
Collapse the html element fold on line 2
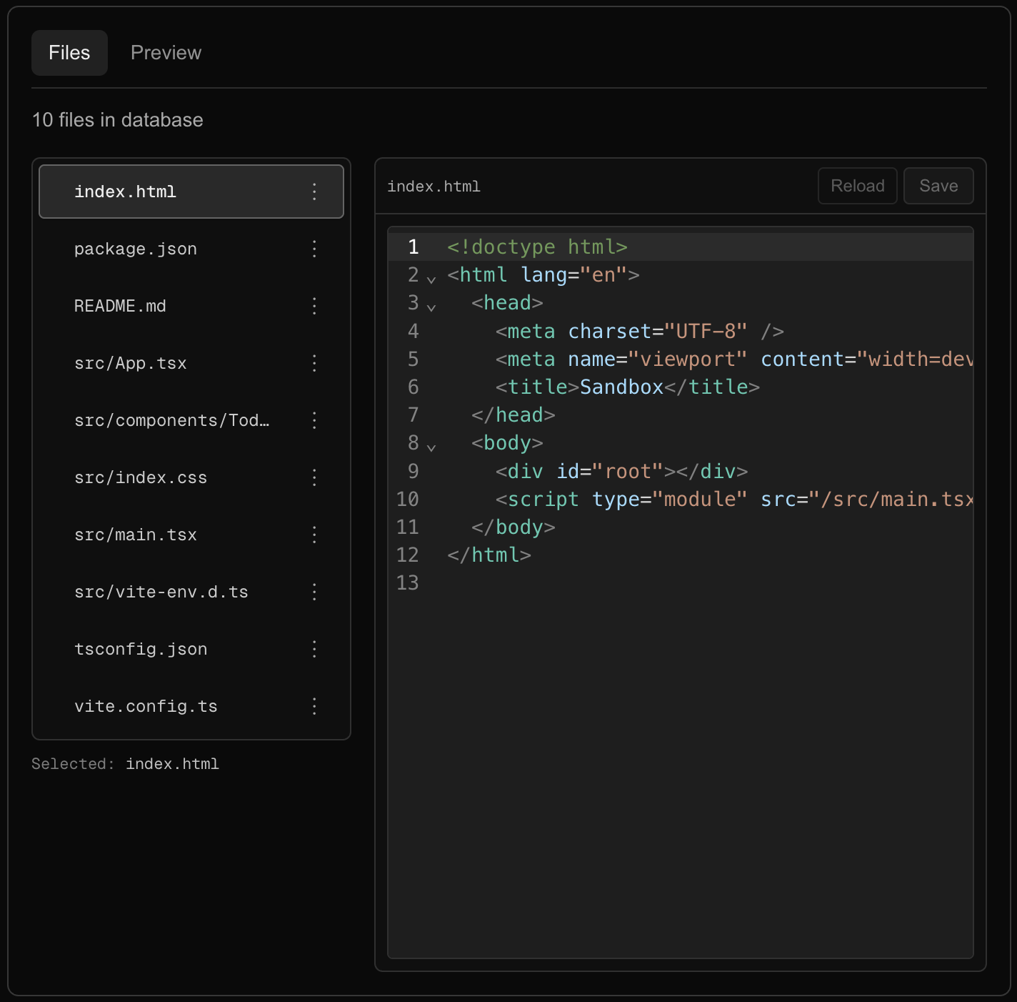click(x=431, y=279)
